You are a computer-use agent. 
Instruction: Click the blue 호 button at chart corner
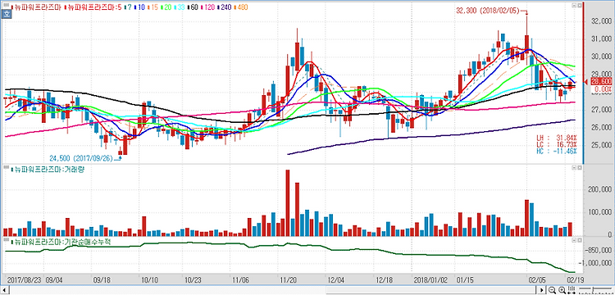[7, 14]
